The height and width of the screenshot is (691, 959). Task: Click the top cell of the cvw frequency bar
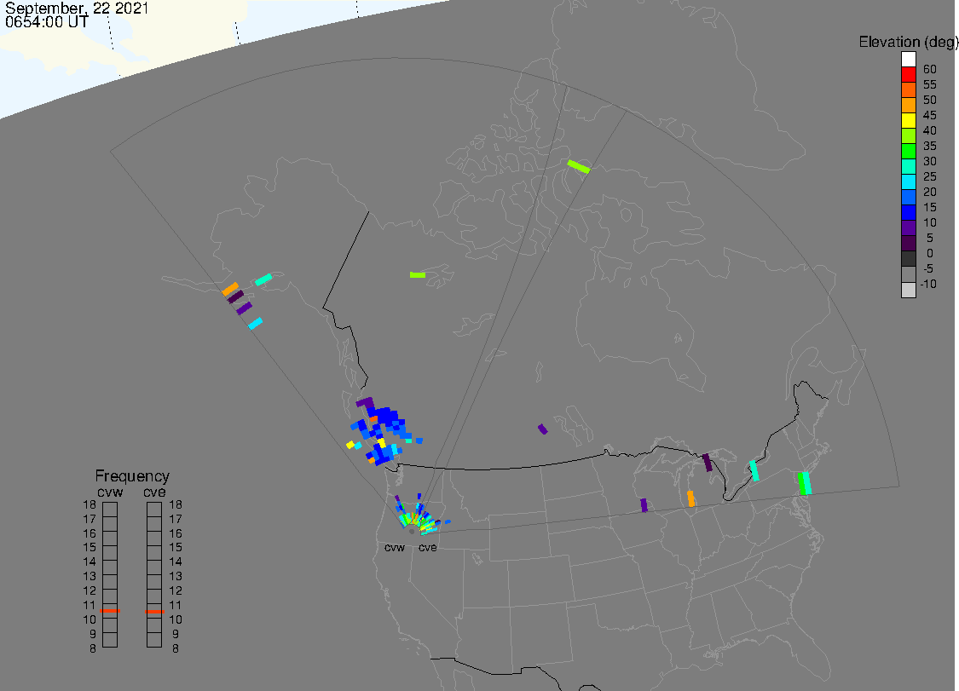click(110, 510)
